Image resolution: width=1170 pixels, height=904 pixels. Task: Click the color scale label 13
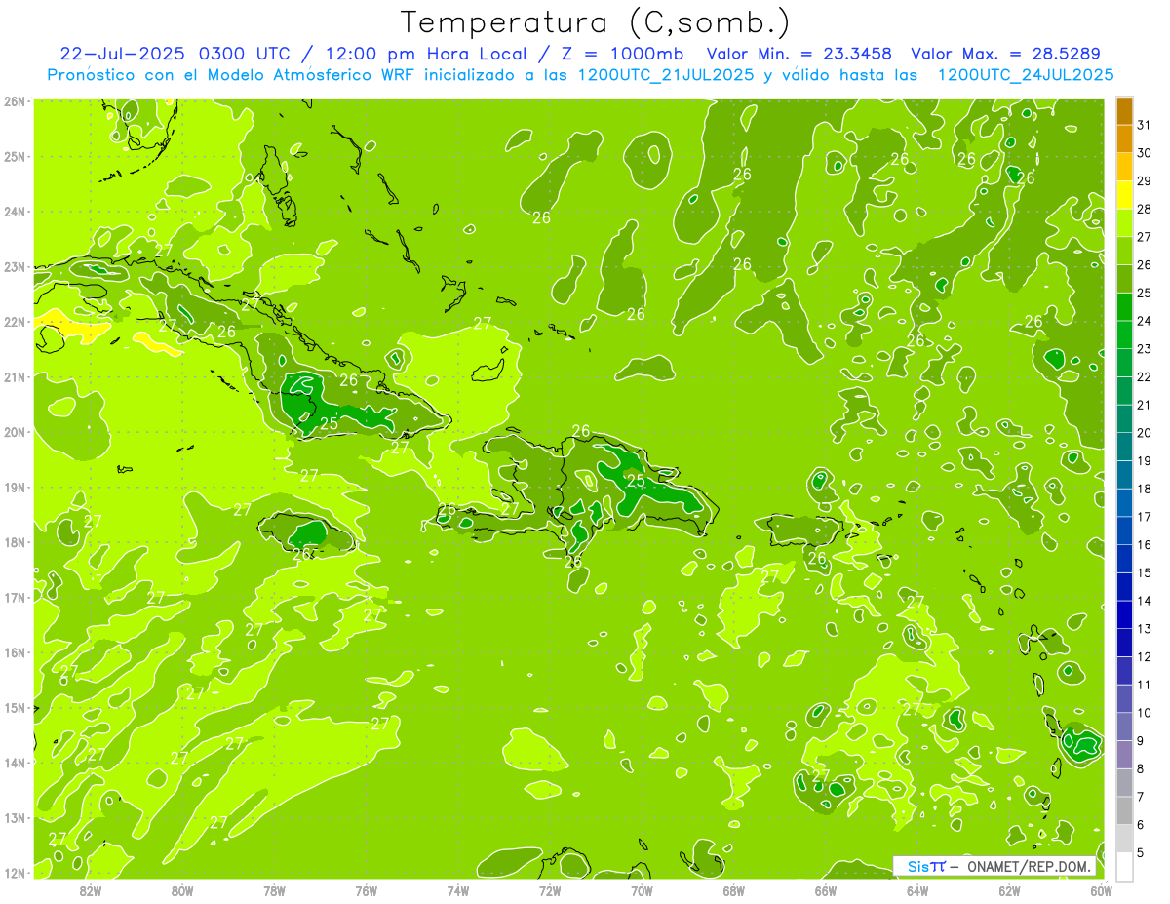tap(1144, 629)
